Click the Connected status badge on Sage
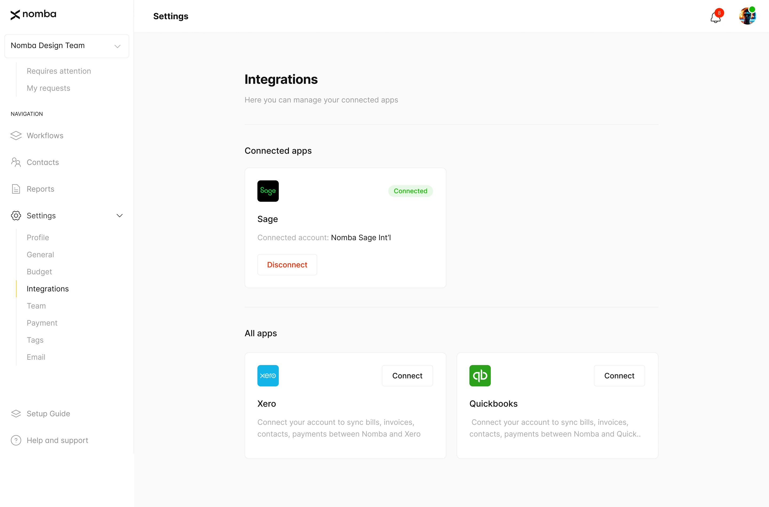 coord(410,191)
